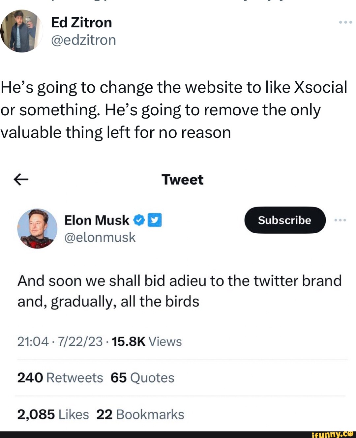This screenshot has height=438, width=356.
Task: Click Ed Zitron's display name
Action: [82, 22]
